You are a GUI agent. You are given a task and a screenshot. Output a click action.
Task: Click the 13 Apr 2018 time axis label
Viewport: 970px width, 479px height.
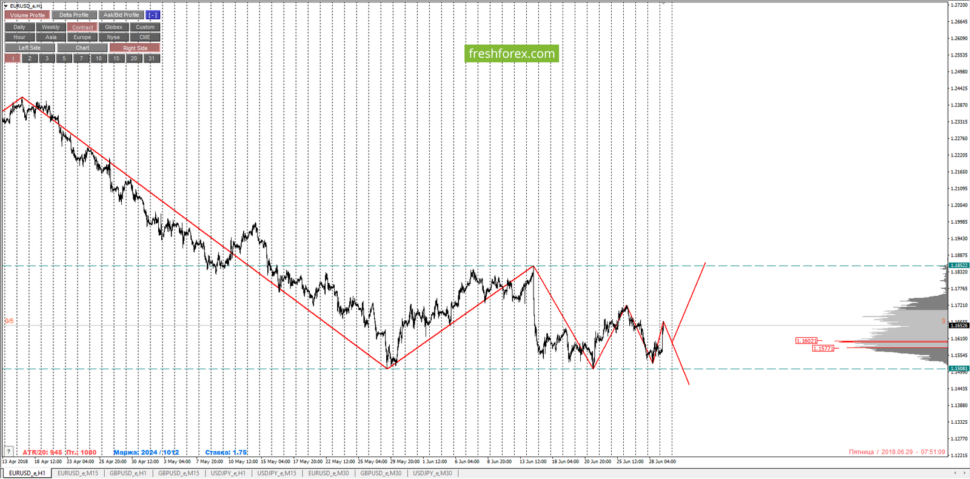tap(15, 461)
